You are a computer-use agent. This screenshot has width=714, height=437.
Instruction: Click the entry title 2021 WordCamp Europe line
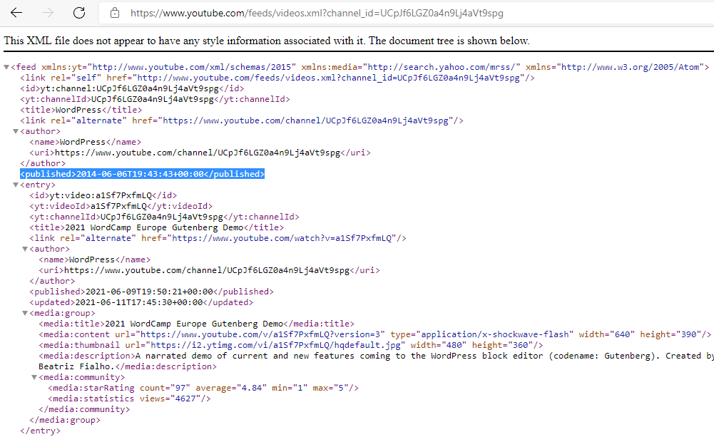pyautogui.click(x=157, y=227)
